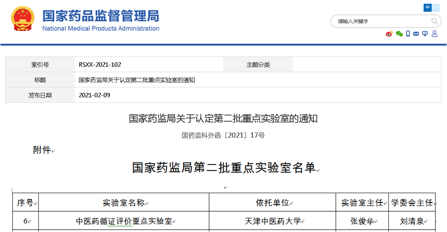Click the Weibo icon
This screenshot has width=447, height=232.
(389, 34)
